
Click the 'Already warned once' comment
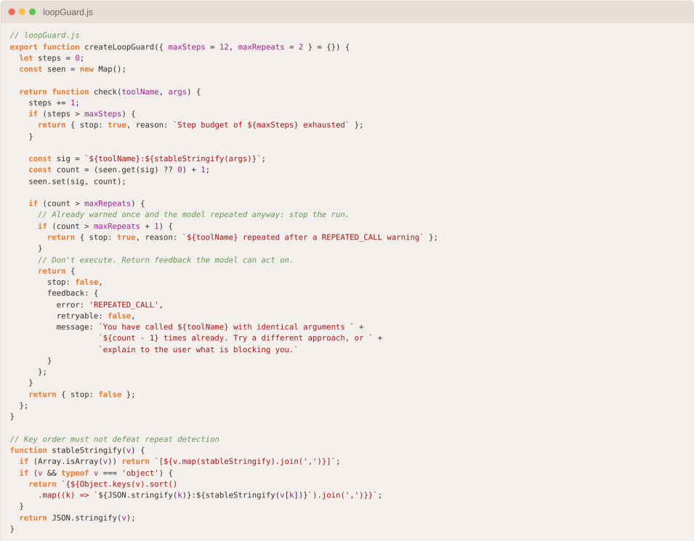click(193, 214)
